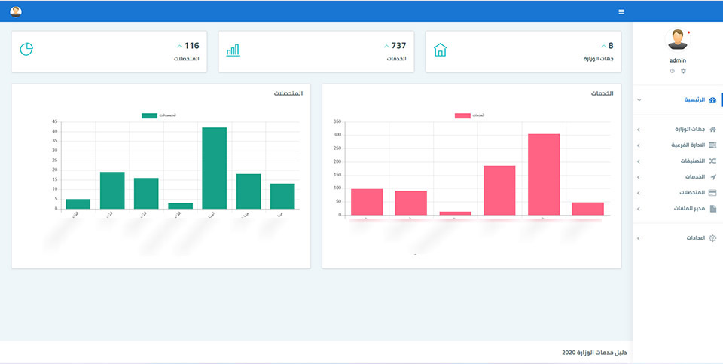Click the 737 الخدمات stat card
Viewport: 723px width, 364px height.
point(316,52)
